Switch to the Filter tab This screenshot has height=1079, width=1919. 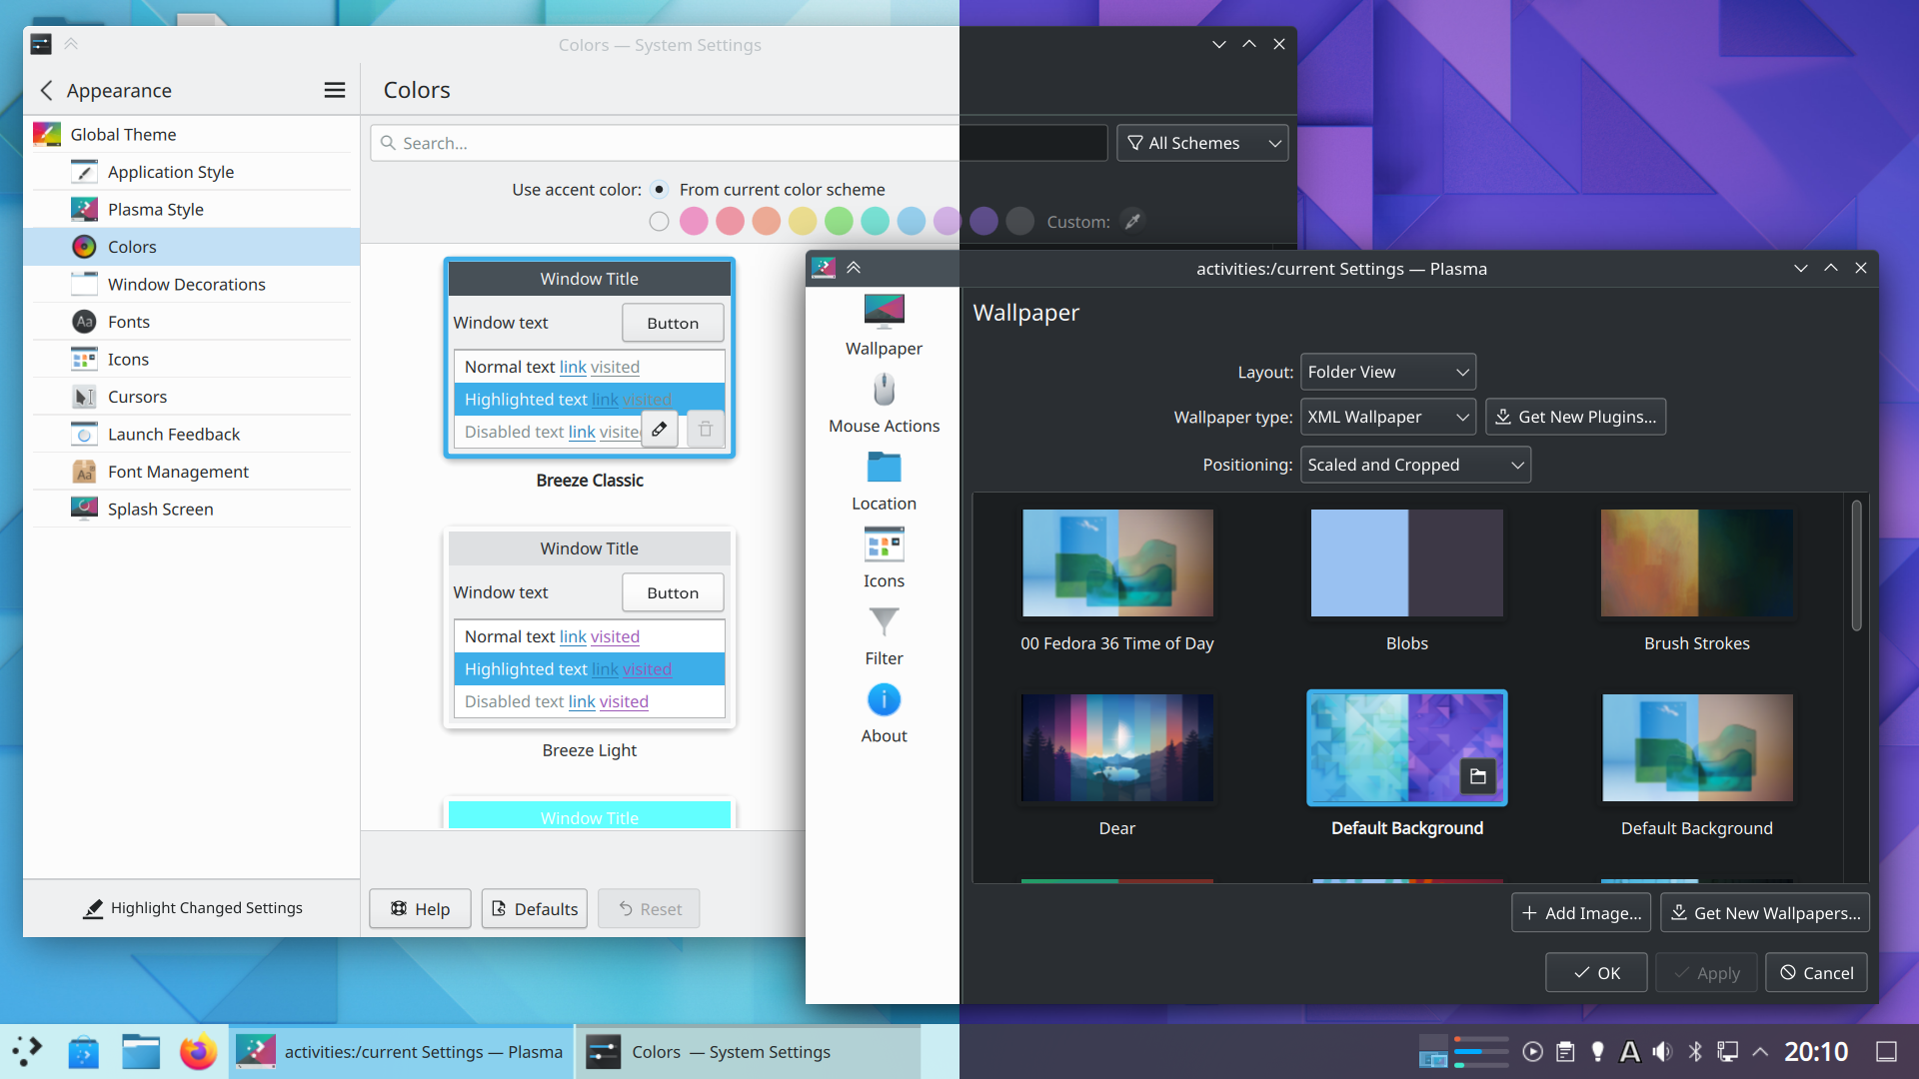[884, 635]
